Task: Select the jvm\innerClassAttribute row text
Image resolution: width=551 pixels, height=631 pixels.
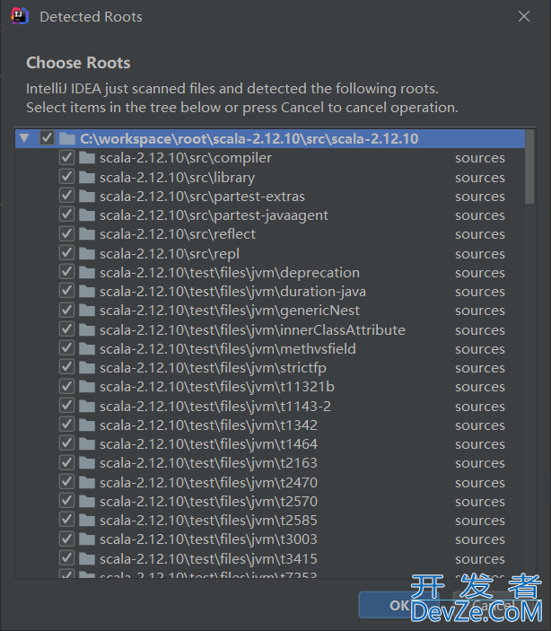Action: tap(252, 330)
